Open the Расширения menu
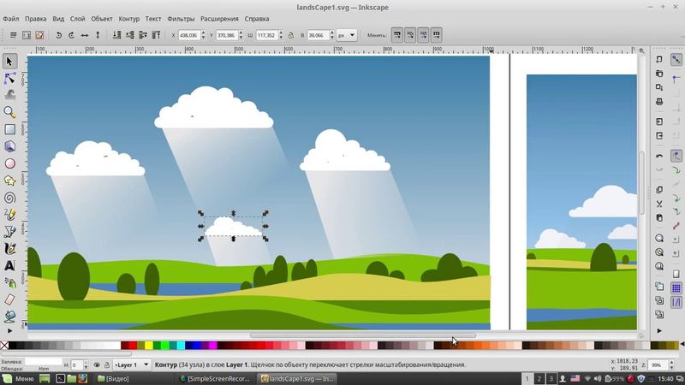This screenshot has height=385, width=685. pyautogui.click(x=219, y=19)
